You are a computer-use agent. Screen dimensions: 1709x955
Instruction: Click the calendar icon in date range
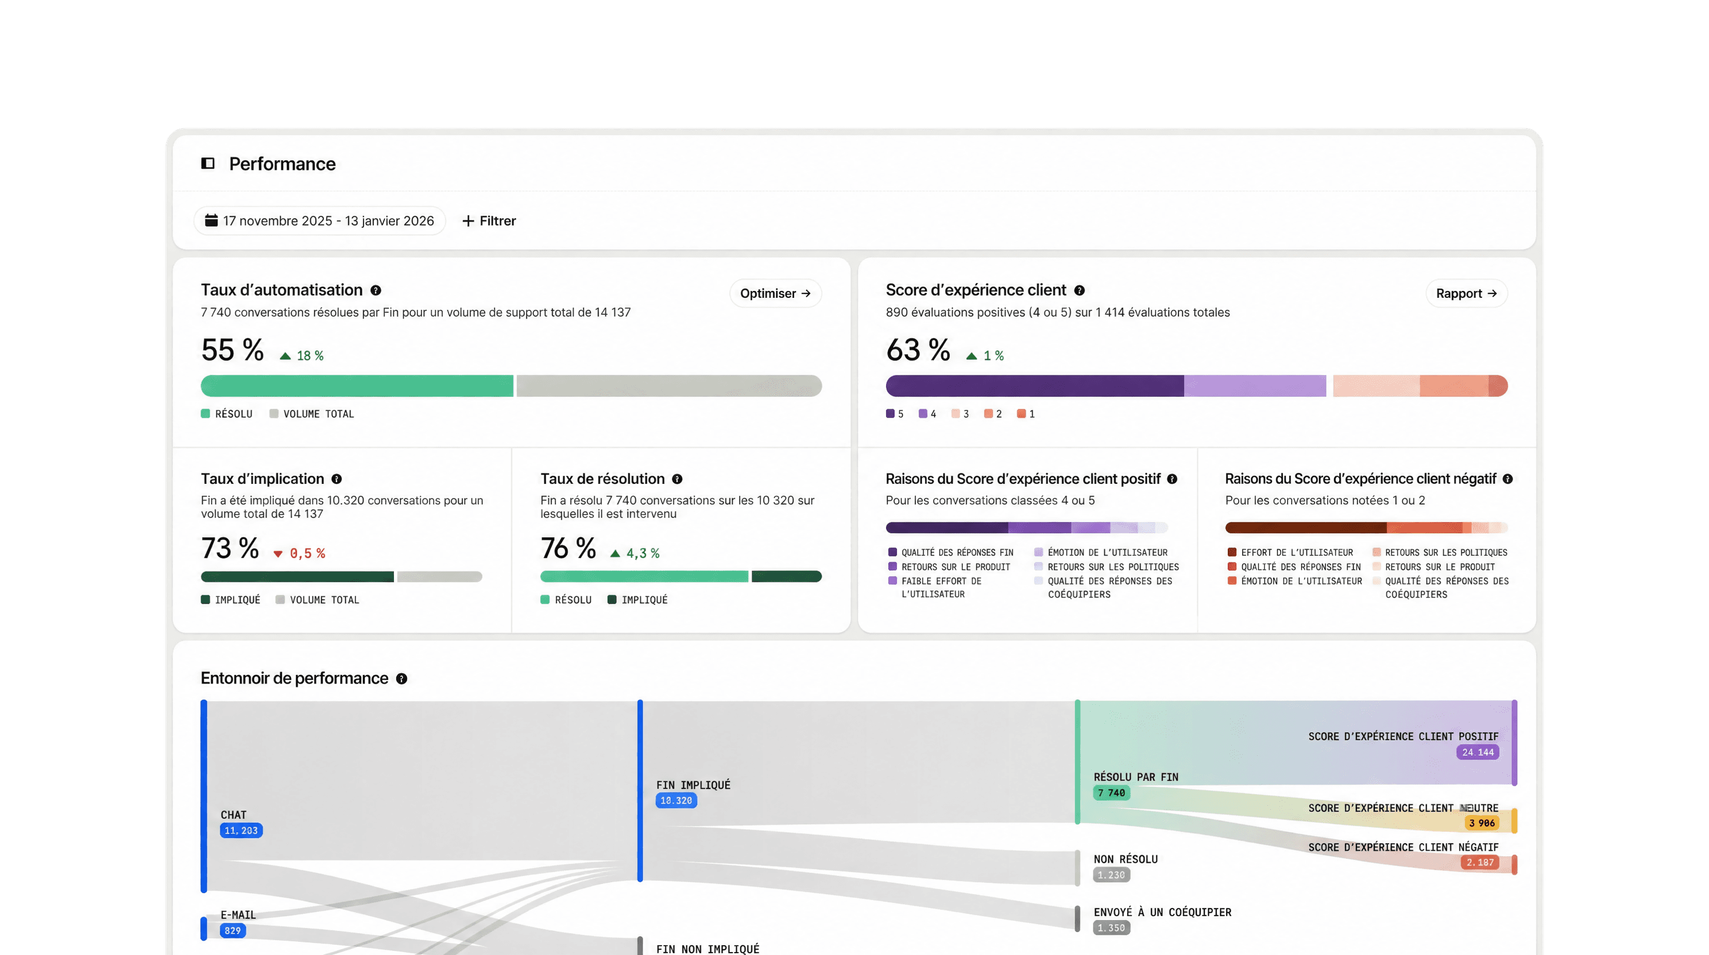tap(211, 220)
